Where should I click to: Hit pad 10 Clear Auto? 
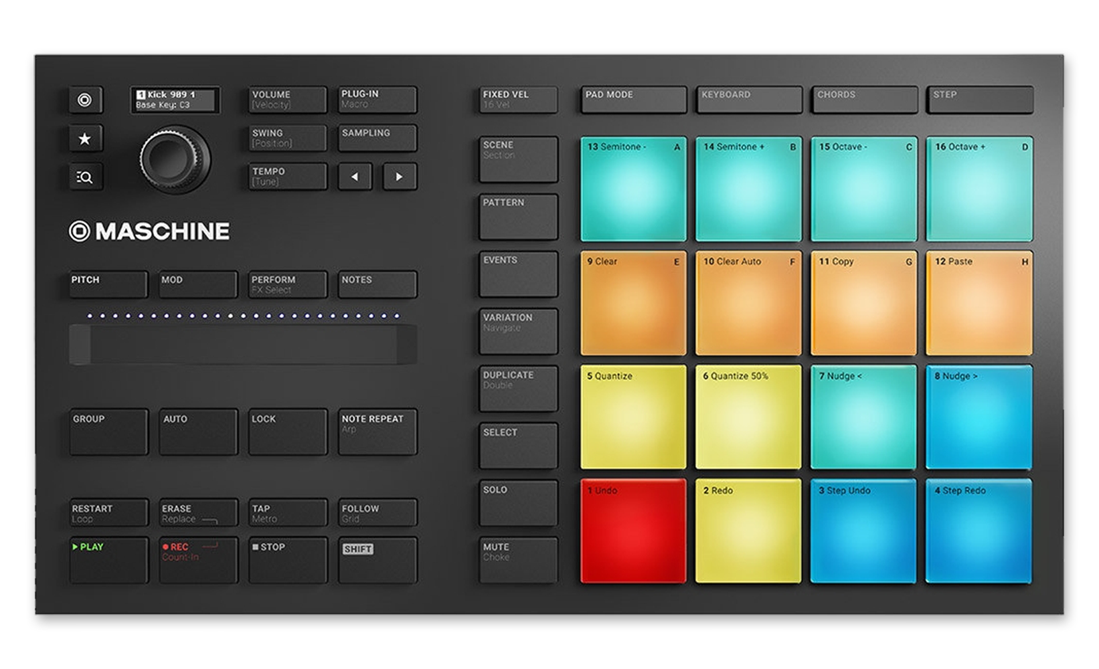click(x=748, y=303)
